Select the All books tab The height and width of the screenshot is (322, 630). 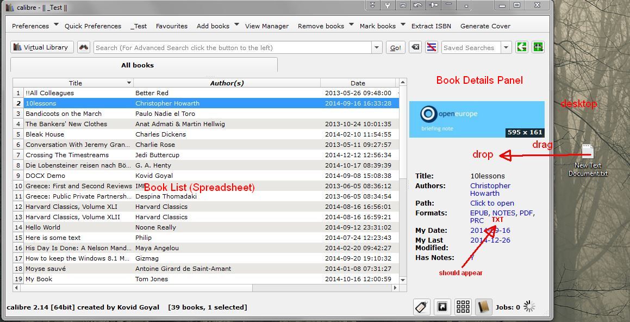pos(144,65)
